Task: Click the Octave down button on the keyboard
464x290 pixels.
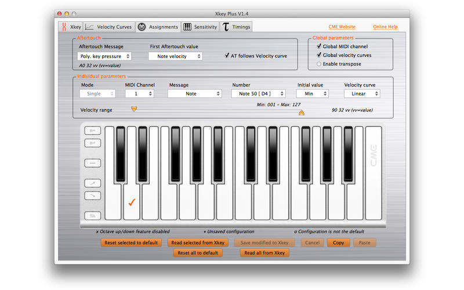Action: 93,143
